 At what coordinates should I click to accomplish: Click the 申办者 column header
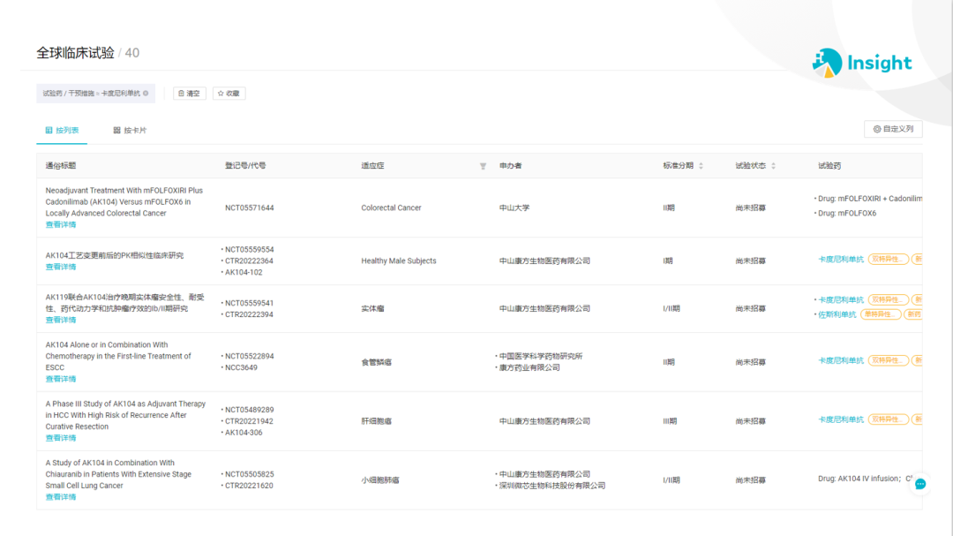click(511, 165)
